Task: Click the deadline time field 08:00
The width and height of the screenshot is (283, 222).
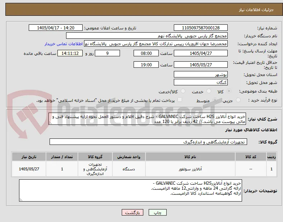Action: pyautogui.click(x=146, y=53)
